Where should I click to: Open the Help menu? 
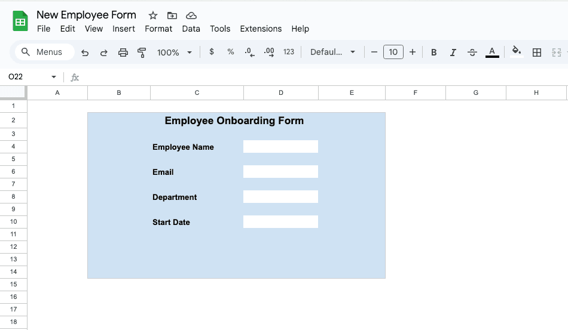(x=300, y=29)
